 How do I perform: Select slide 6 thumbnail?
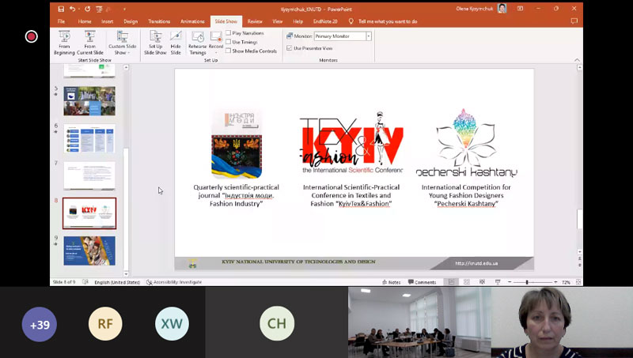89,138
